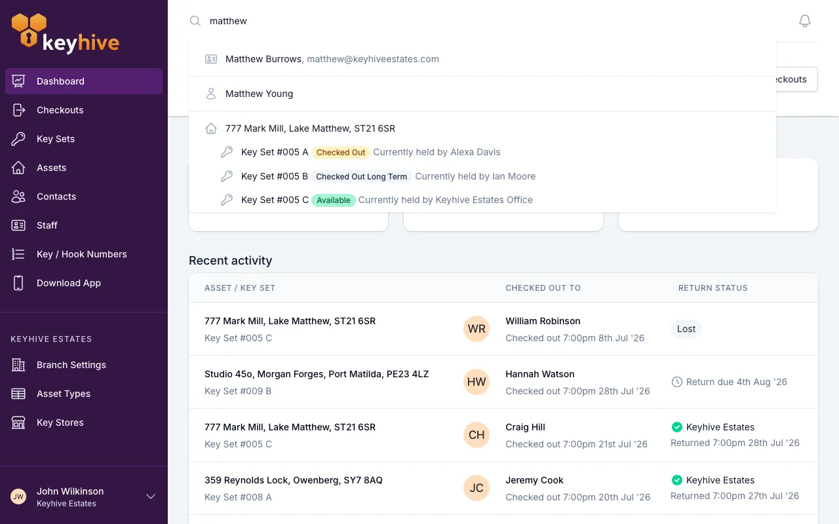Open Key Set #005 A result
This screenshot has width=839, height=524.
click(x=482, y=152)
